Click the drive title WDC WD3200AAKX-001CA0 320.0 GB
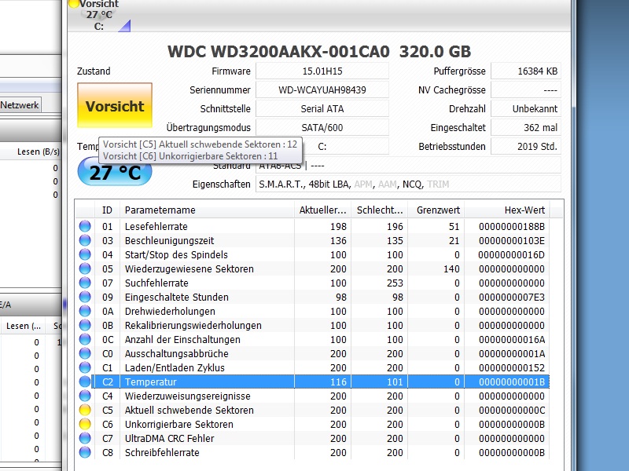Screen dimensions: 629x471 click(x=319, y=51)
